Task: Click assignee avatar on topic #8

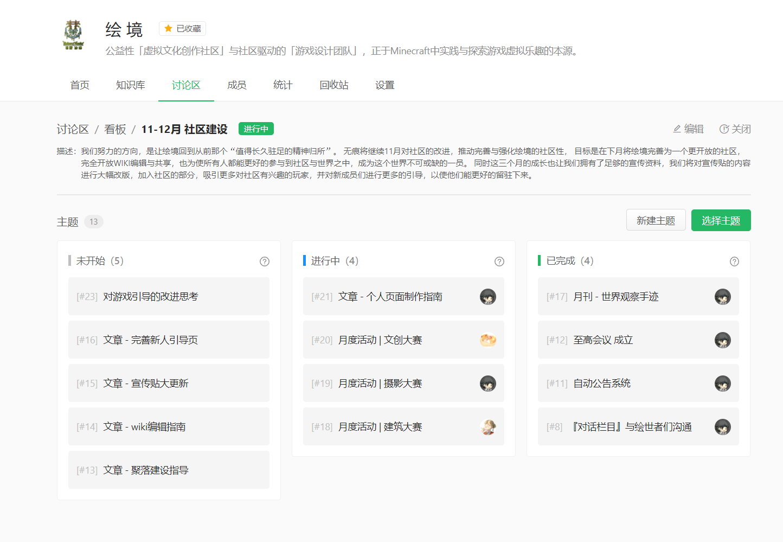Action: coord(723,427)
